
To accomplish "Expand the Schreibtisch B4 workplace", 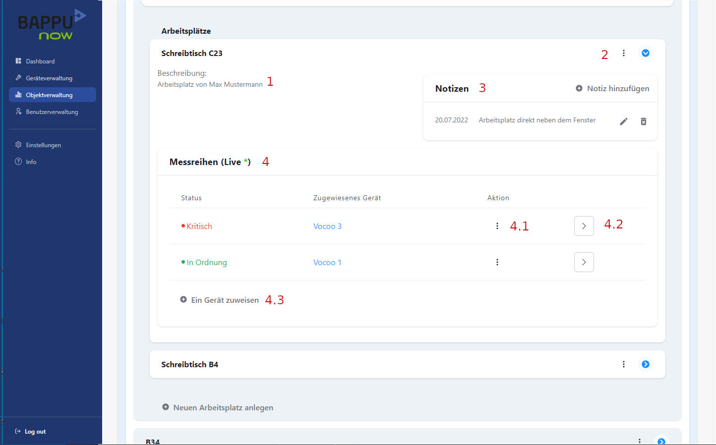I will (646, 364).
